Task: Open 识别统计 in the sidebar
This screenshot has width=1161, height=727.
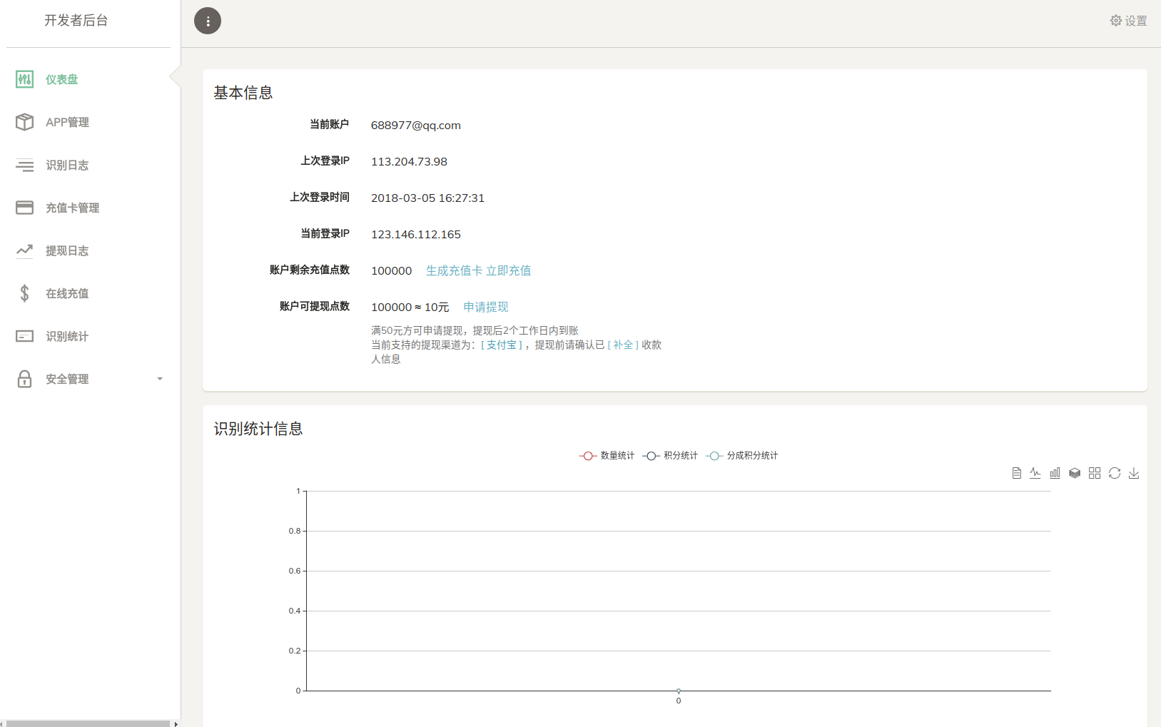Action: [67, 336]
